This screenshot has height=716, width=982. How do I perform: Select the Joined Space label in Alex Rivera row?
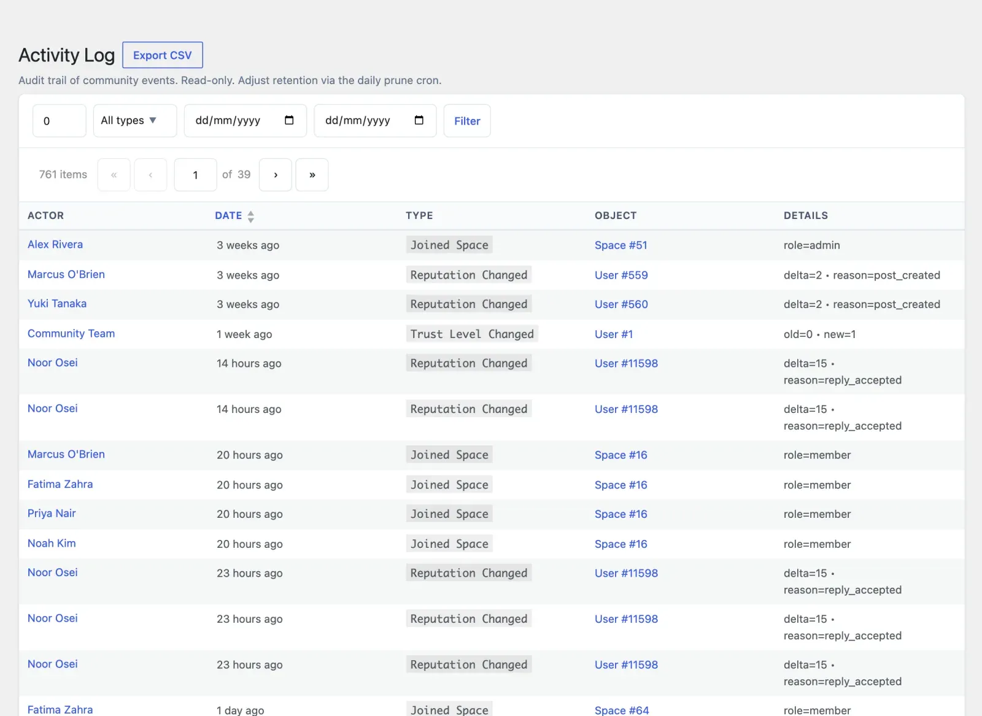click(x=449, y=245)
